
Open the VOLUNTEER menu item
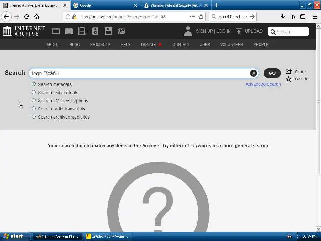(x=232, y=45)
